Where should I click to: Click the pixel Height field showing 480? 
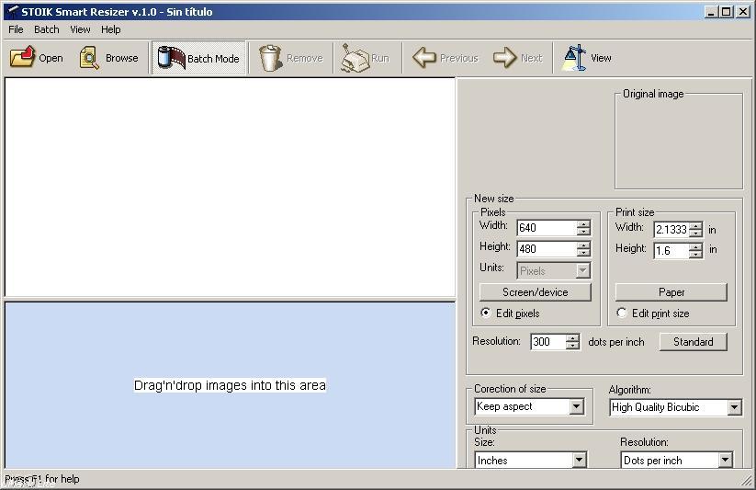[x=547, y=249]
